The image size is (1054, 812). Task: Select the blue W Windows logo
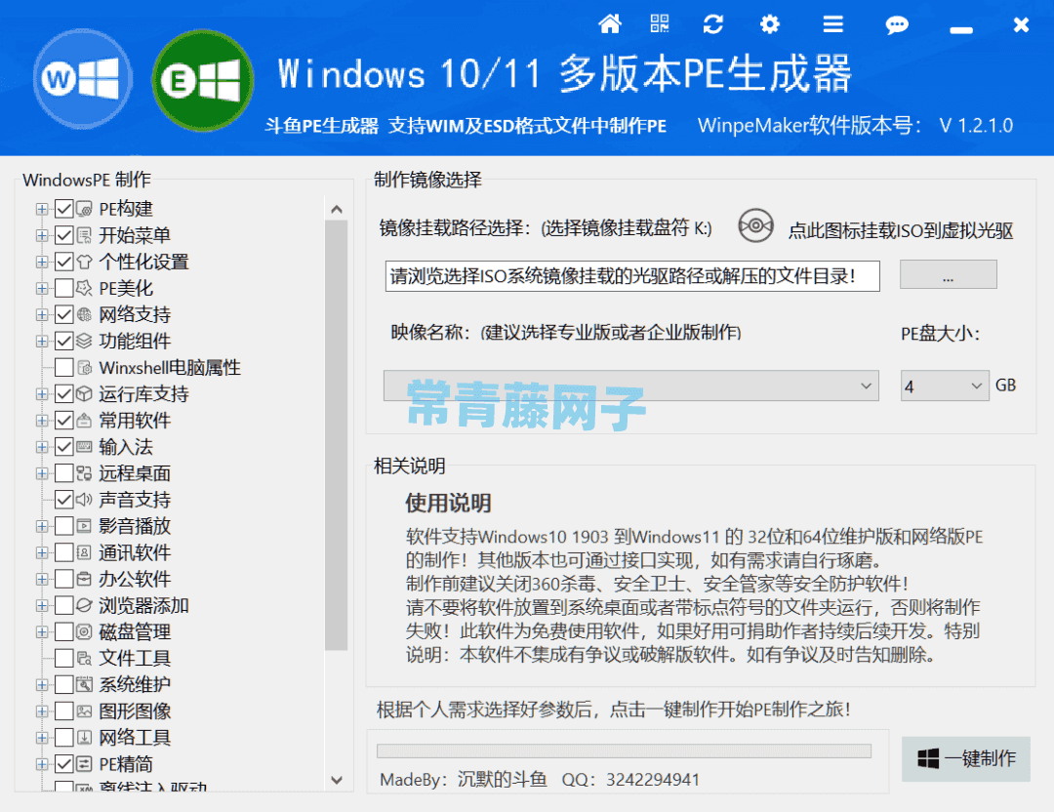tap(82, 79)
